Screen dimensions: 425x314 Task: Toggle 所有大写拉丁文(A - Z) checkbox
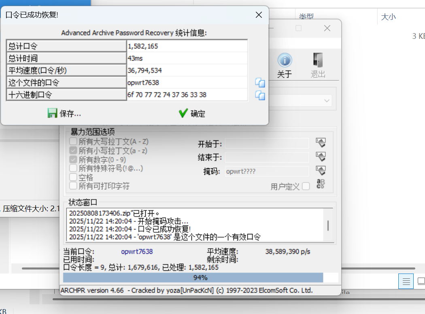point(73,142)
